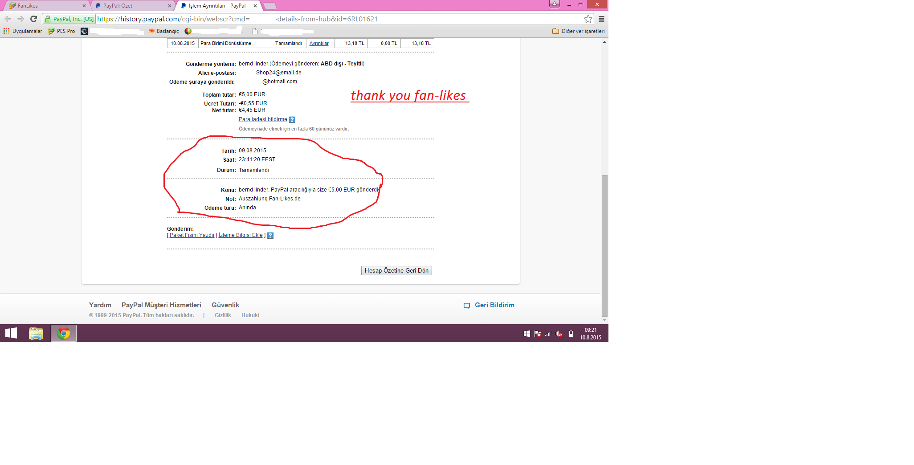Open the Ayrıntılar link in transaction row
Screen dimensions: 914x465
tap(319, 43)
